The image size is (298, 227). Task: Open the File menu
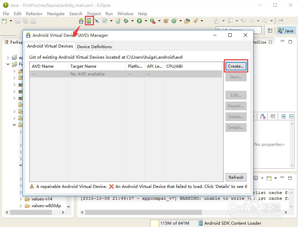point(6,14)
